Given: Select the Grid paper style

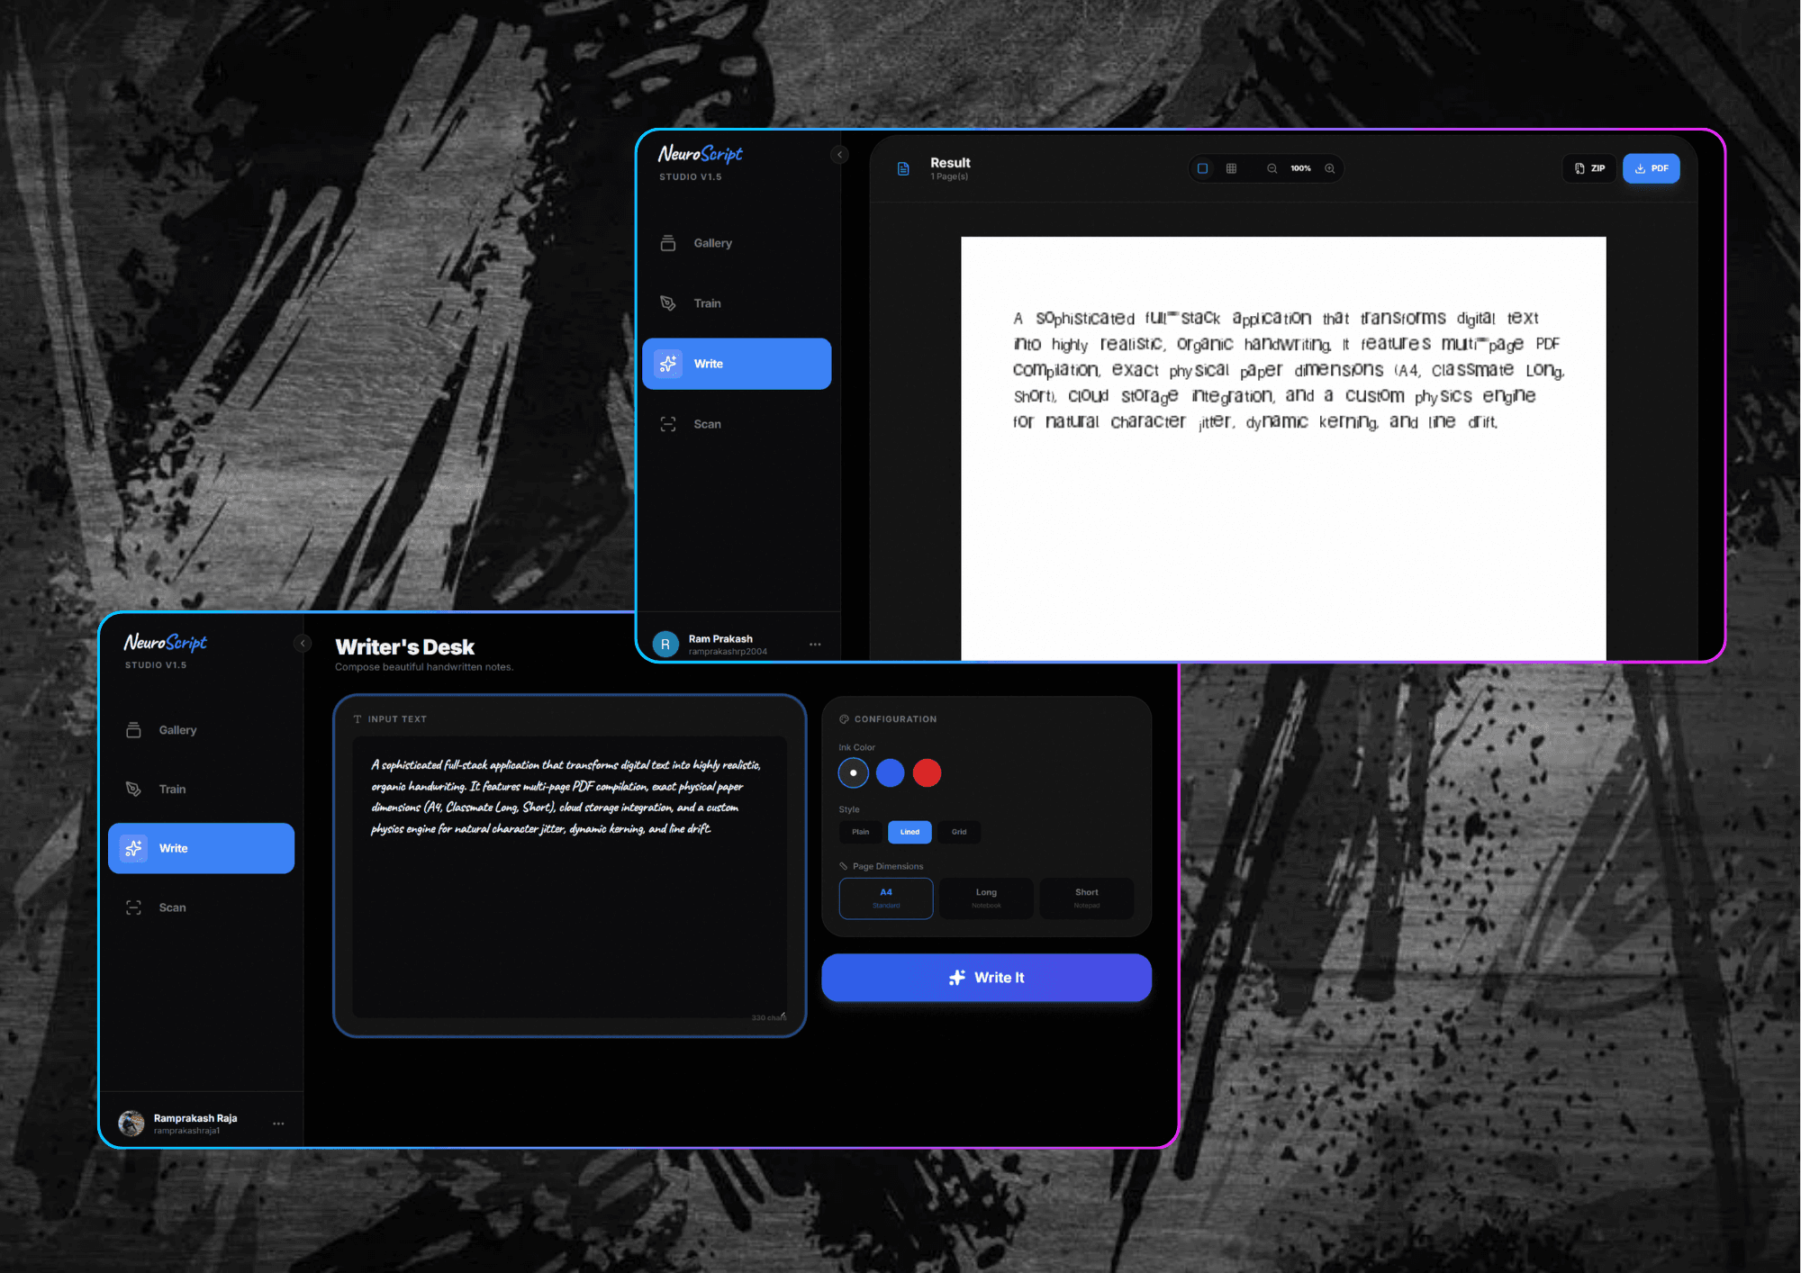Looking at the screenshot, I should click(959, 832).
